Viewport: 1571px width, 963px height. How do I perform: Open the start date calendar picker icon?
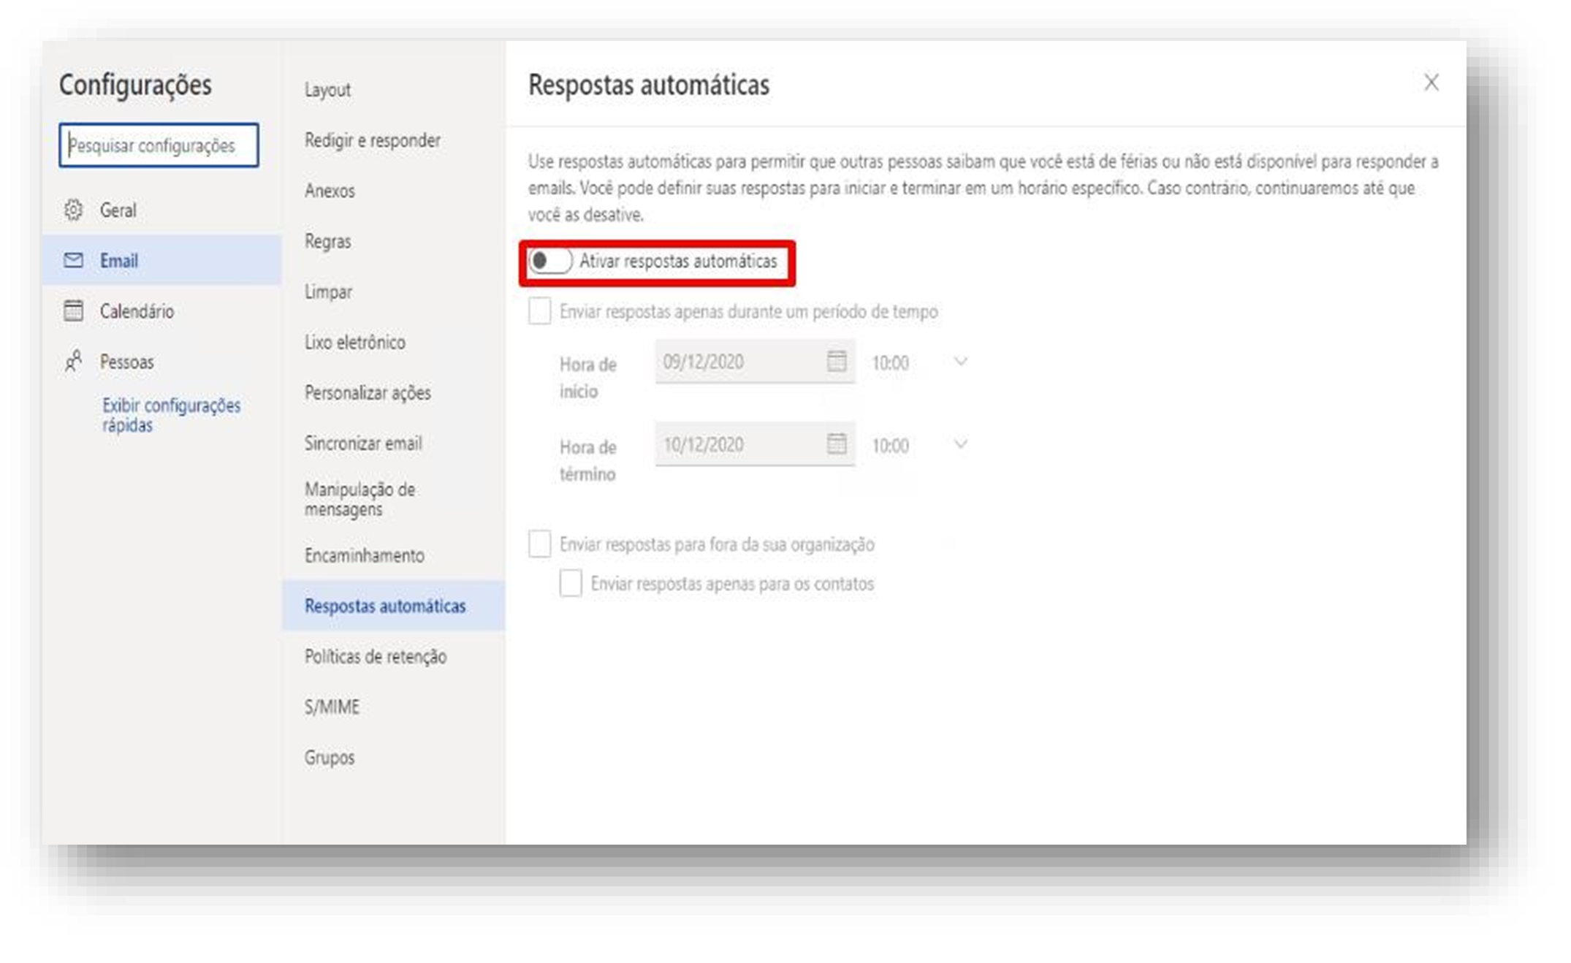point(837,361)
